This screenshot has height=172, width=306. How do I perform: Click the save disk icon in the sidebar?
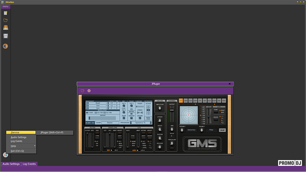5,36
